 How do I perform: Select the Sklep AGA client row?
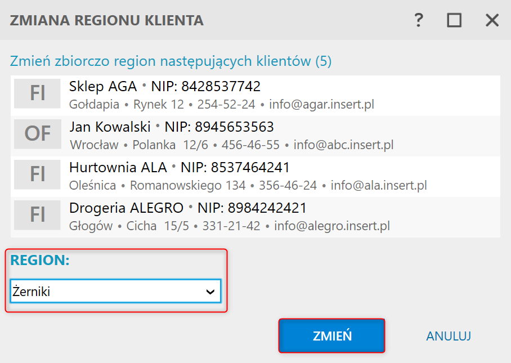(x=255, y=96)
